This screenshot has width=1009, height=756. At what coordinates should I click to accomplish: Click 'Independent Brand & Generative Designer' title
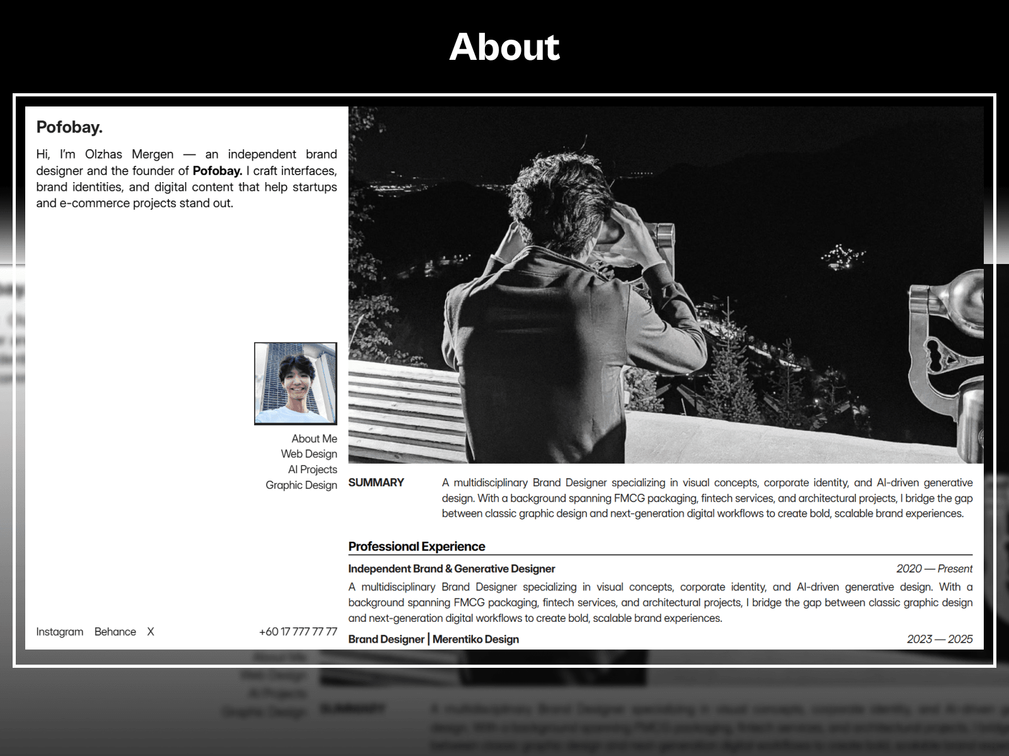(452, 569)
